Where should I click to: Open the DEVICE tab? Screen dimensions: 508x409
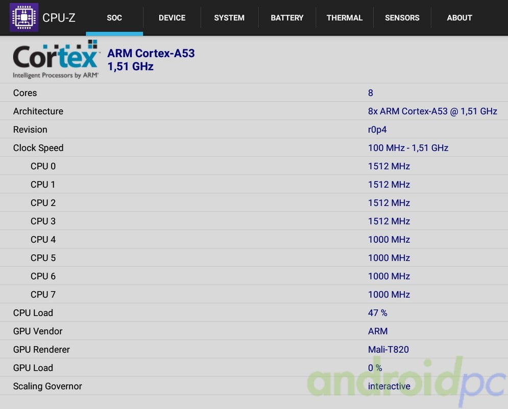172,18
